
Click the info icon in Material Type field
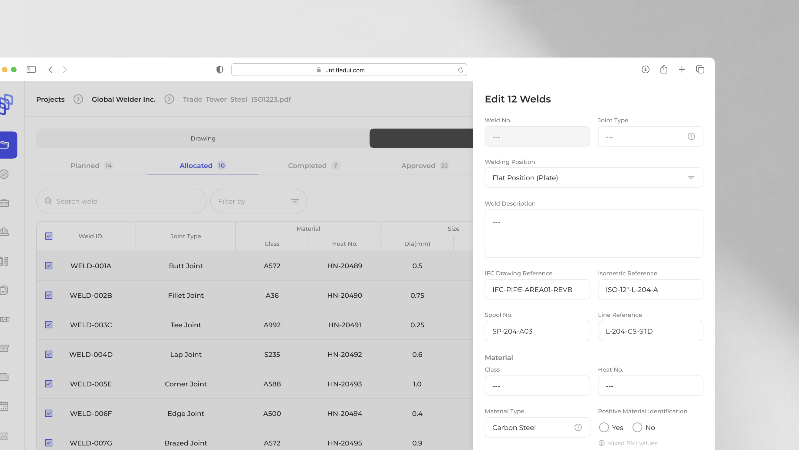pyautogui.click(x=578, y=427)
